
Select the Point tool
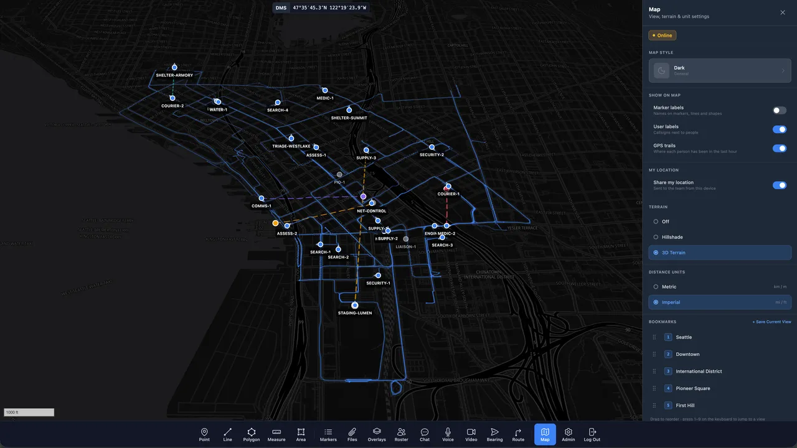(204, 434)
